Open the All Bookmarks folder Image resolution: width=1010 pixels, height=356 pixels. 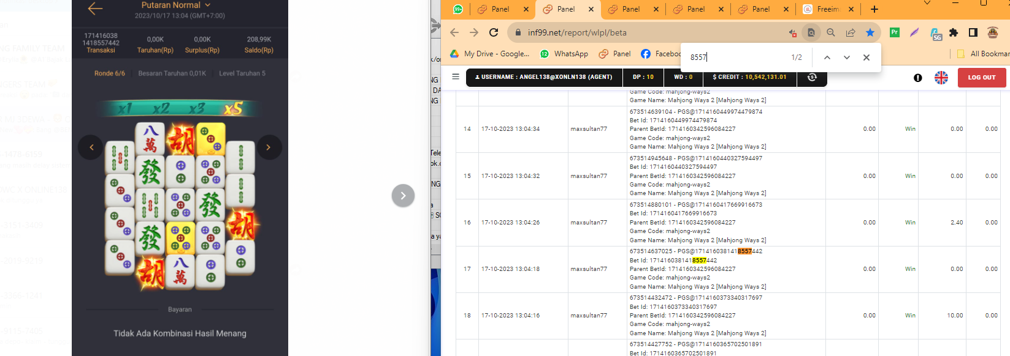tap(984, 54)
